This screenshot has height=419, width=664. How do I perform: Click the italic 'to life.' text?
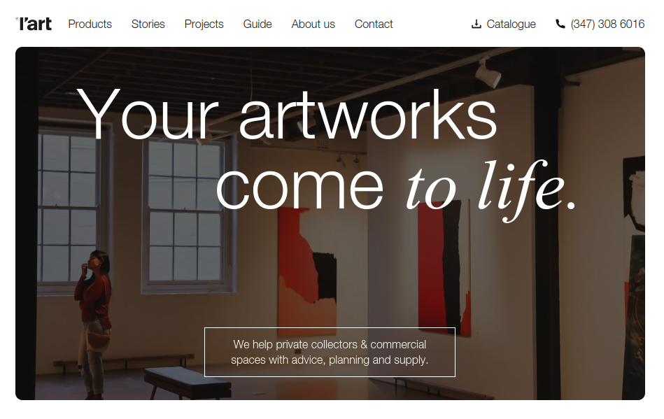pyautogui.click(x=491, y=190)
